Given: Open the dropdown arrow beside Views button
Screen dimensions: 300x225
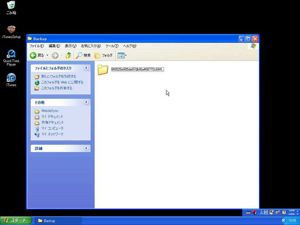Looking at the screenshot, I should point(126,56).
